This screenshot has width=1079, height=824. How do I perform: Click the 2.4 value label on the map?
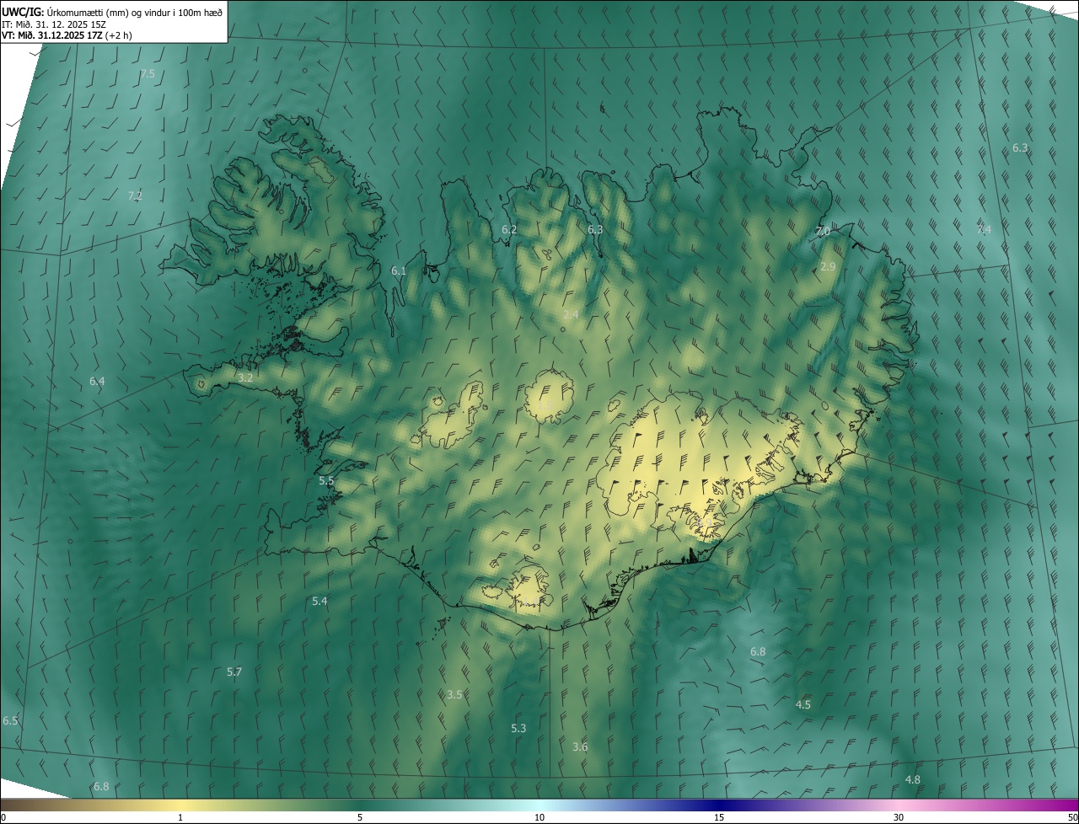(571, 314)
